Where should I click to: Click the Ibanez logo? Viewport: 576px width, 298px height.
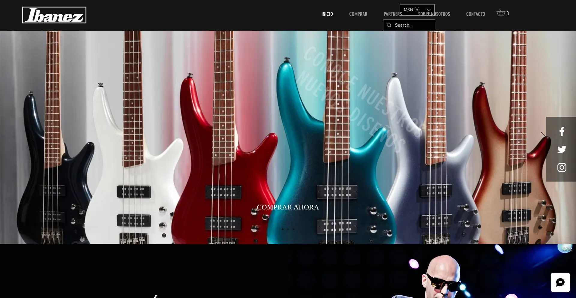(54, 15)
